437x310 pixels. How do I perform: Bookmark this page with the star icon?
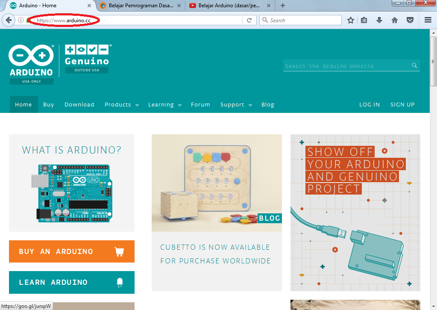click(351, 20)
